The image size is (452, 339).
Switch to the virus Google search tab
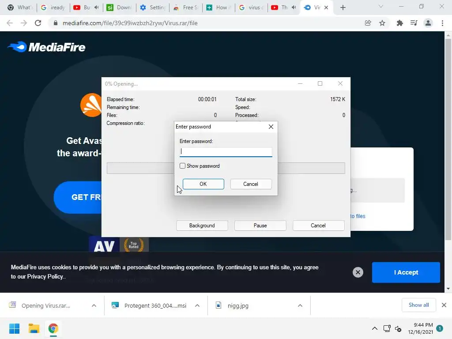251,8
